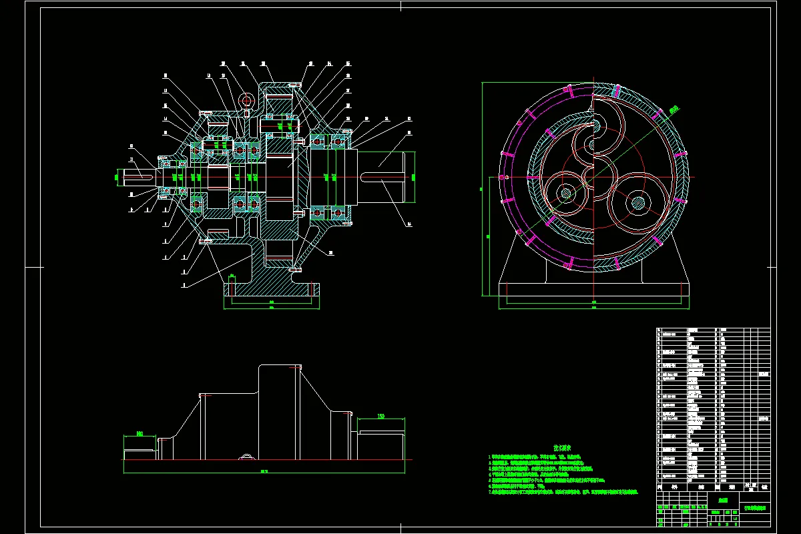
Task: Select the lower-right planet gear shaft in front view
Action: pos(637,202)
